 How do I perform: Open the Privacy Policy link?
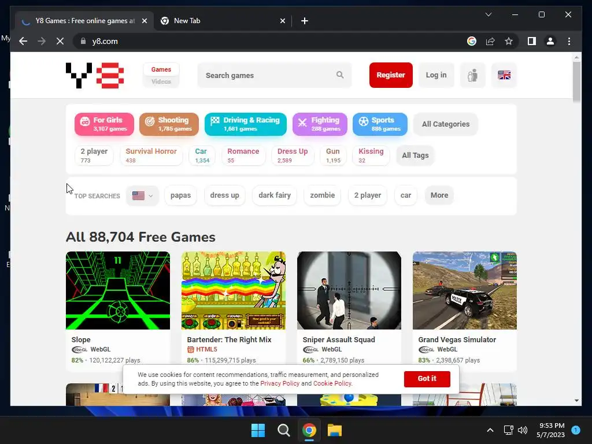280,383
